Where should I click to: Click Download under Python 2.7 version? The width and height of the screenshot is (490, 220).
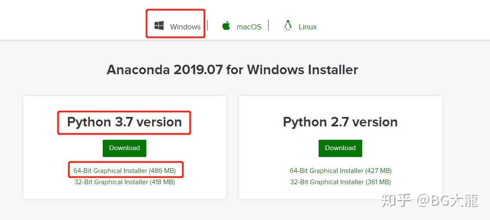coord(340,148)
